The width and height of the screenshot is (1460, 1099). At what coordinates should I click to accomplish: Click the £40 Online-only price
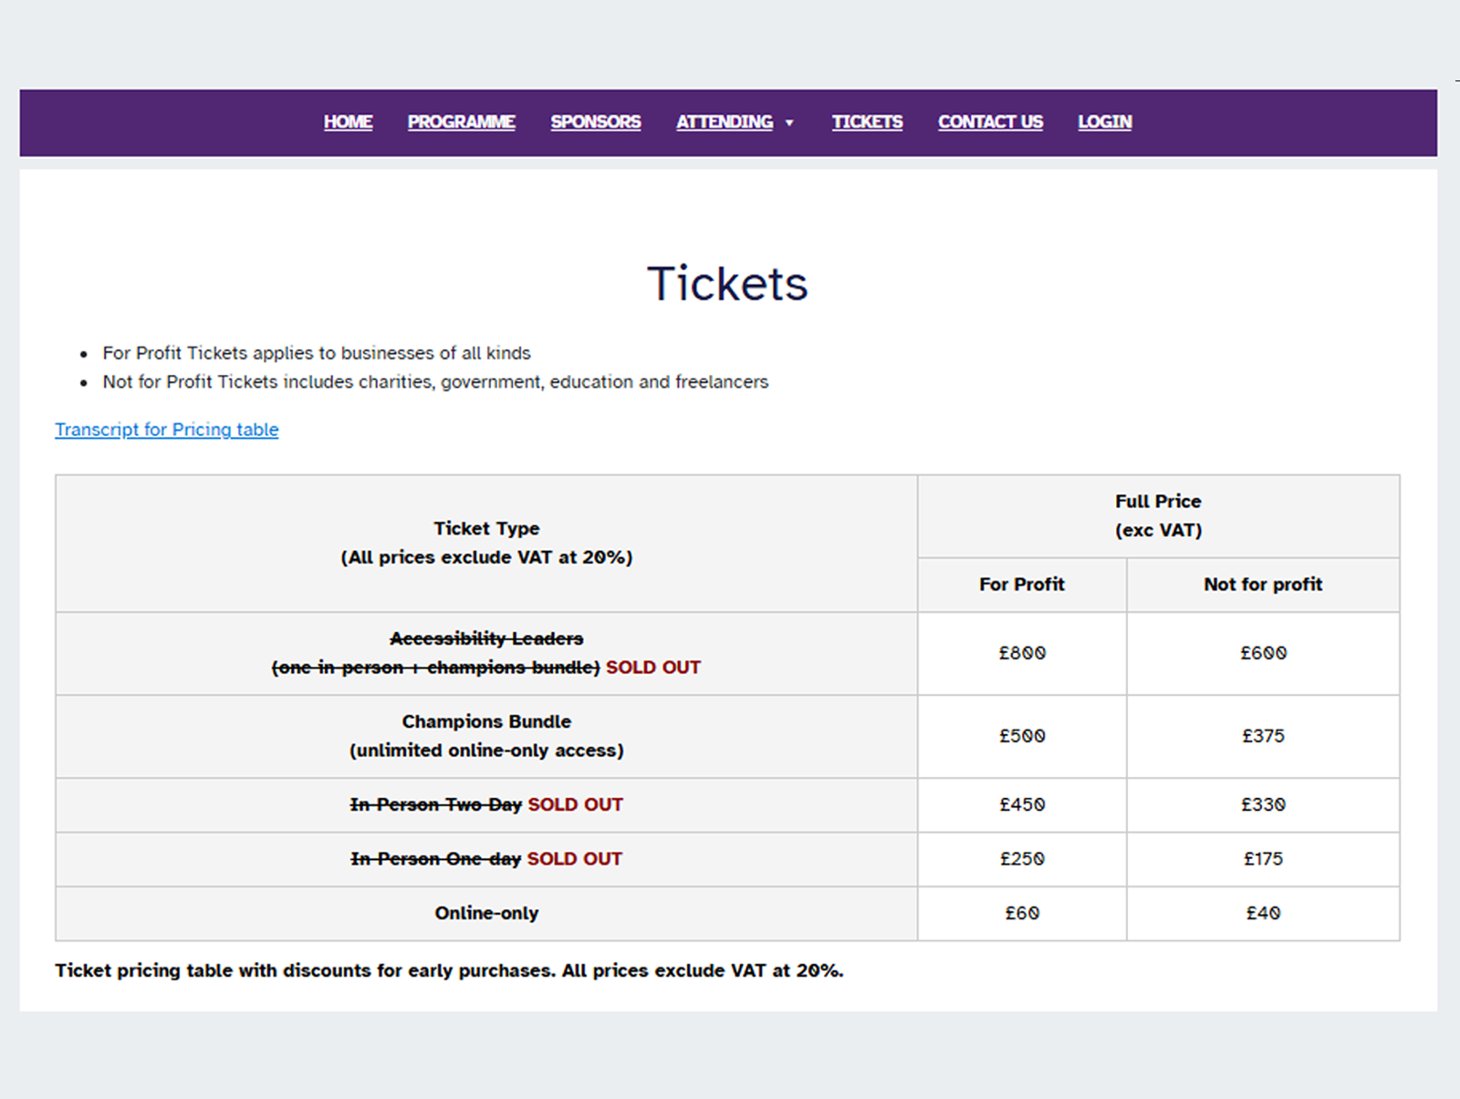pyautogui.click(x=1263, y=913)
